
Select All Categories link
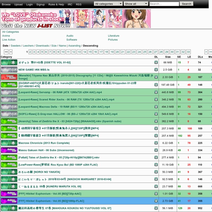pyautogui.click(x=11, y=32)
